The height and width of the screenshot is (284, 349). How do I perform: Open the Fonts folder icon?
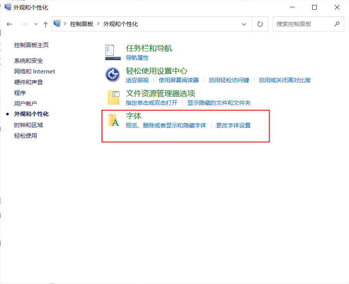point(113,120)
